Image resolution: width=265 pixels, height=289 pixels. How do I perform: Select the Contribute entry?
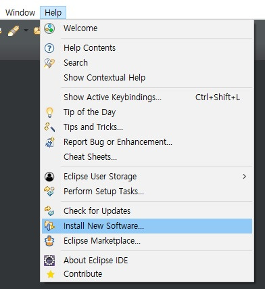point(147,274)
